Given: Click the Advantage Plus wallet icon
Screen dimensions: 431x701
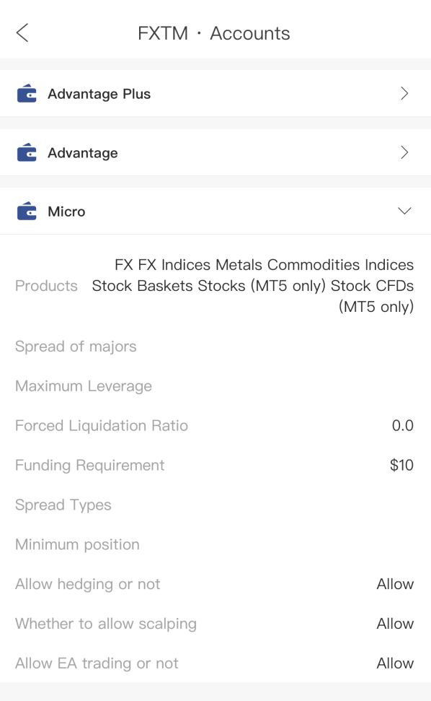Looking at the screenshot, I should click(x=27, y=93).
